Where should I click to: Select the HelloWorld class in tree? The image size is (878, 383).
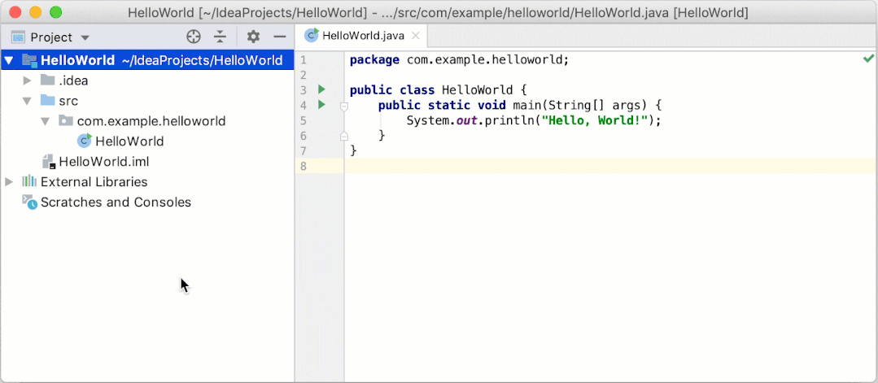tap(129, 141)
